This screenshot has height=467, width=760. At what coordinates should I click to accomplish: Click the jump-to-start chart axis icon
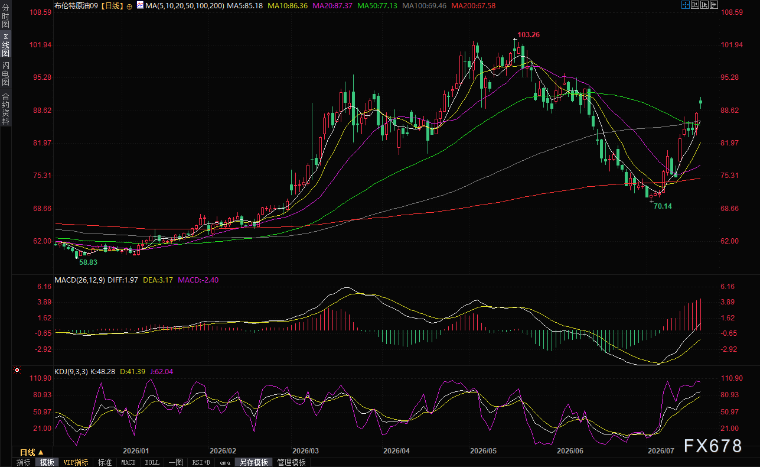(695, 5)
